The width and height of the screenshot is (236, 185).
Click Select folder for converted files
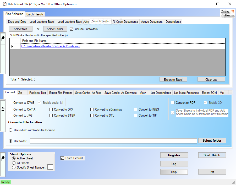coord(212,141)
